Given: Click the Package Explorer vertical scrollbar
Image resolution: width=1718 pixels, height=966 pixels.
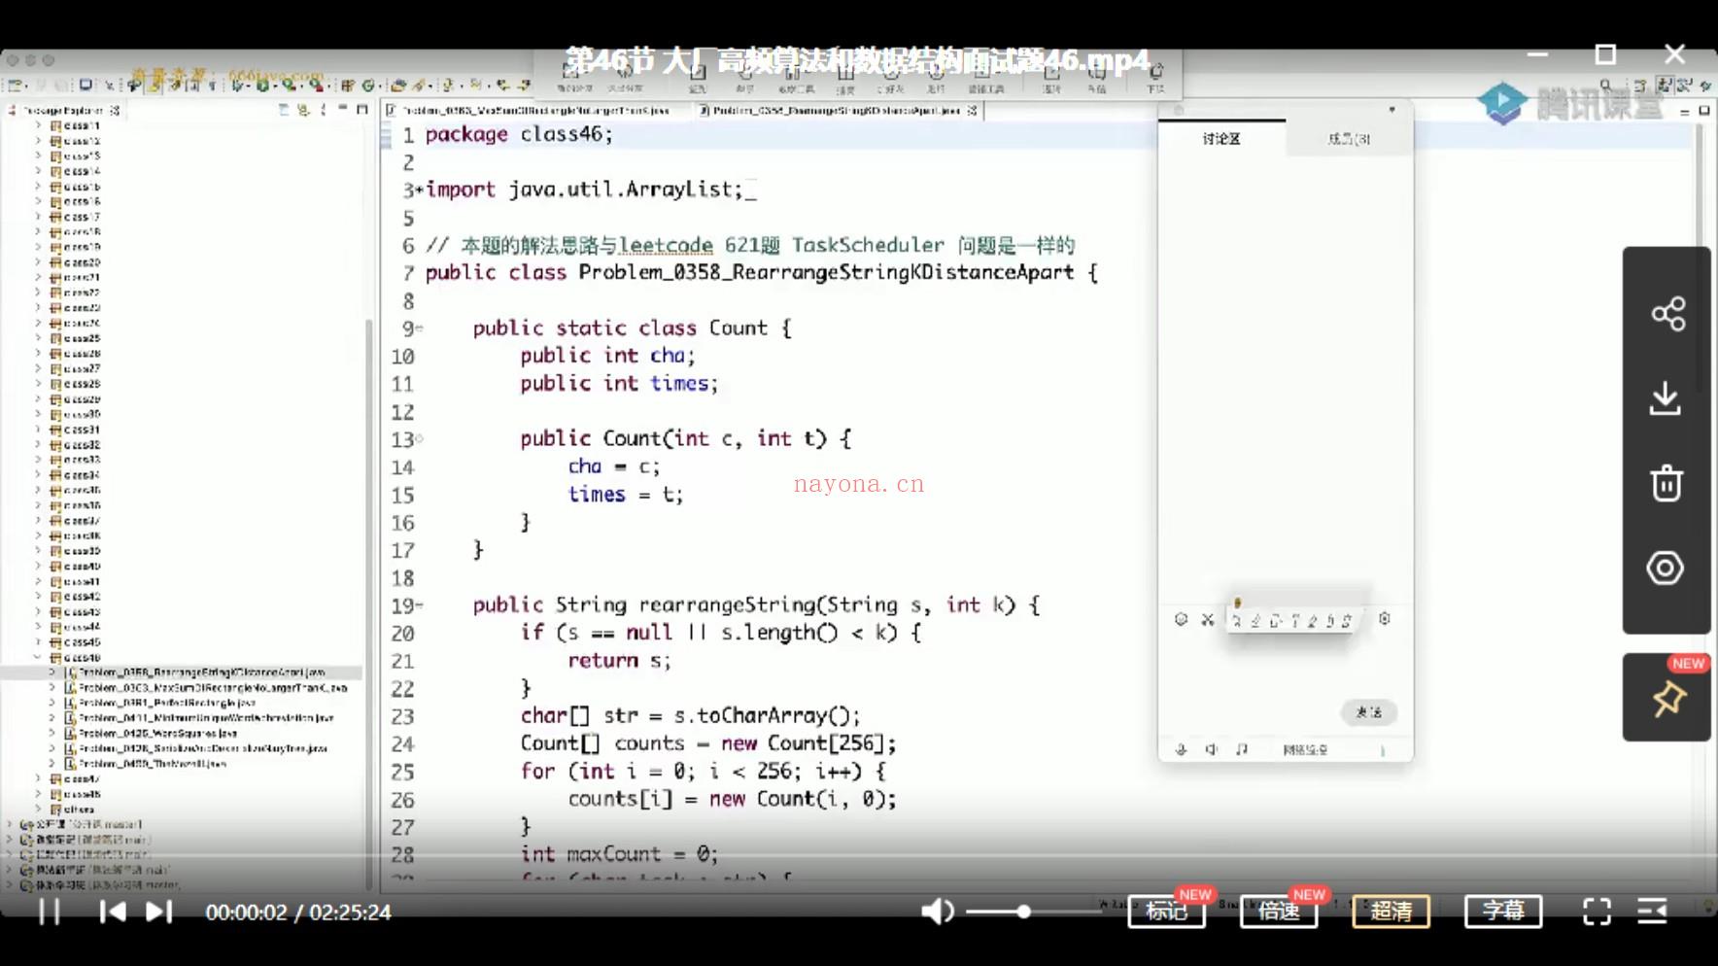Looking at the screenshot, I should [x=369, y=603].
